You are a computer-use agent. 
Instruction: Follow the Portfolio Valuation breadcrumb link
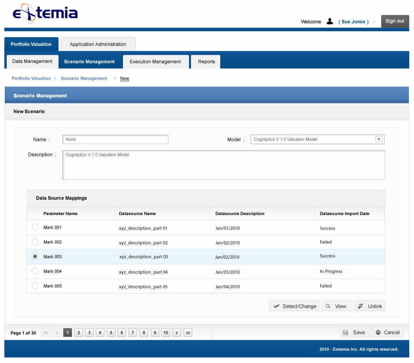pos(31,78)
